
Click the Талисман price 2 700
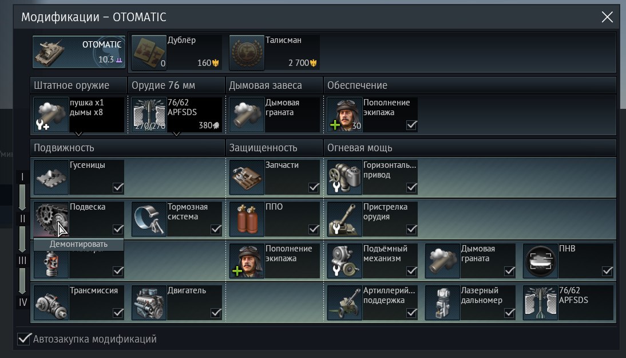pyautogui.click(x=303, y=63)
